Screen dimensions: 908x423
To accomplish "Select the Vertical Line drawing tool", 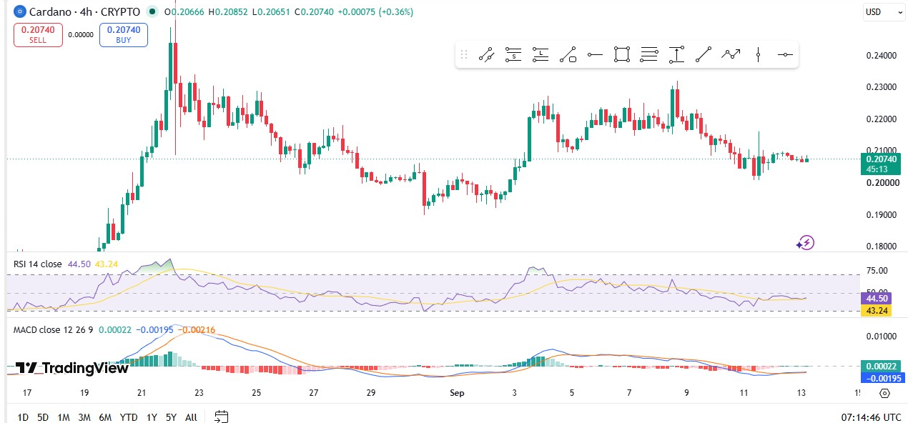I will 758,54.
